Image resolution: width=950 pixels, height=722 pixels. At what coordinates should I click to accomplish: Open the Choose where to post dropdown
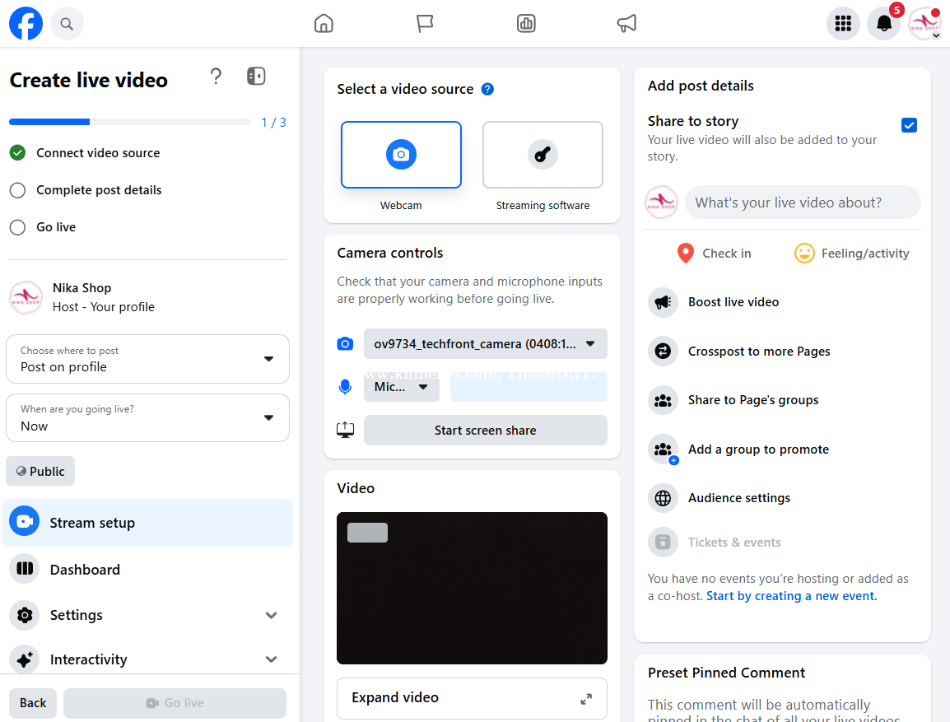pyautogui.click(x=147, y=359)
